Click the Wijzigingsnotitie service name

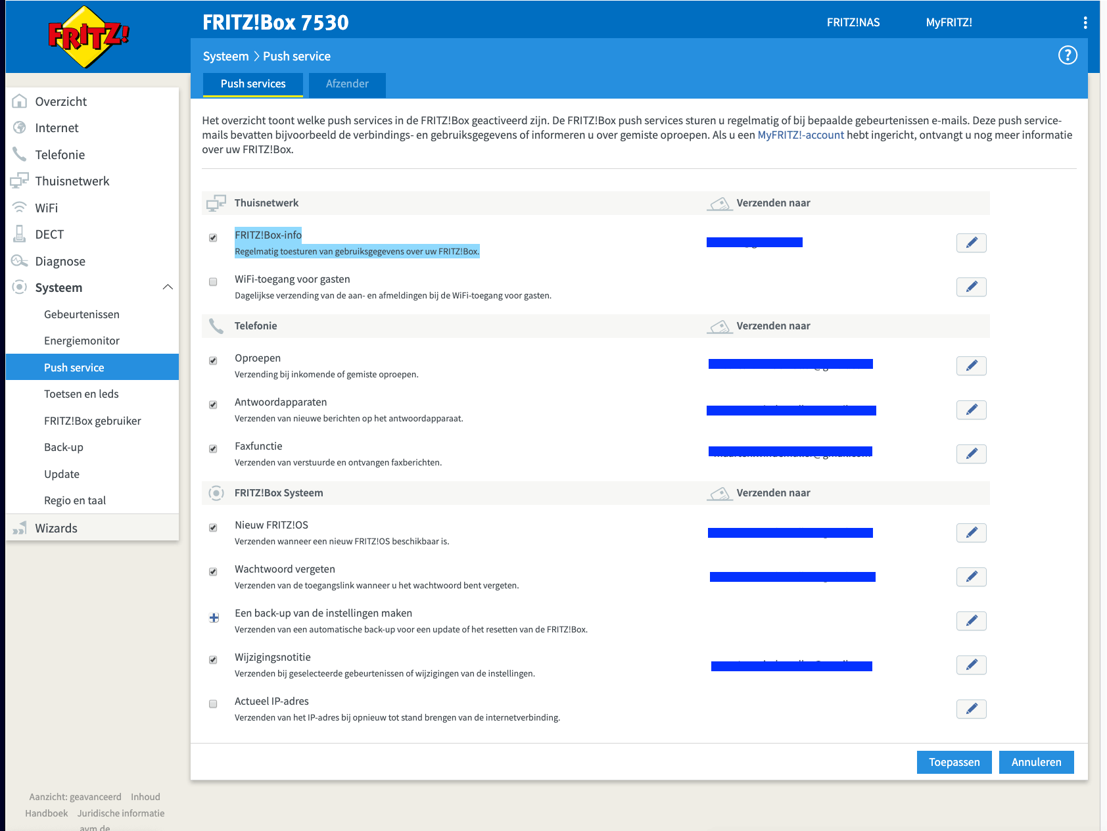[273, 657]
